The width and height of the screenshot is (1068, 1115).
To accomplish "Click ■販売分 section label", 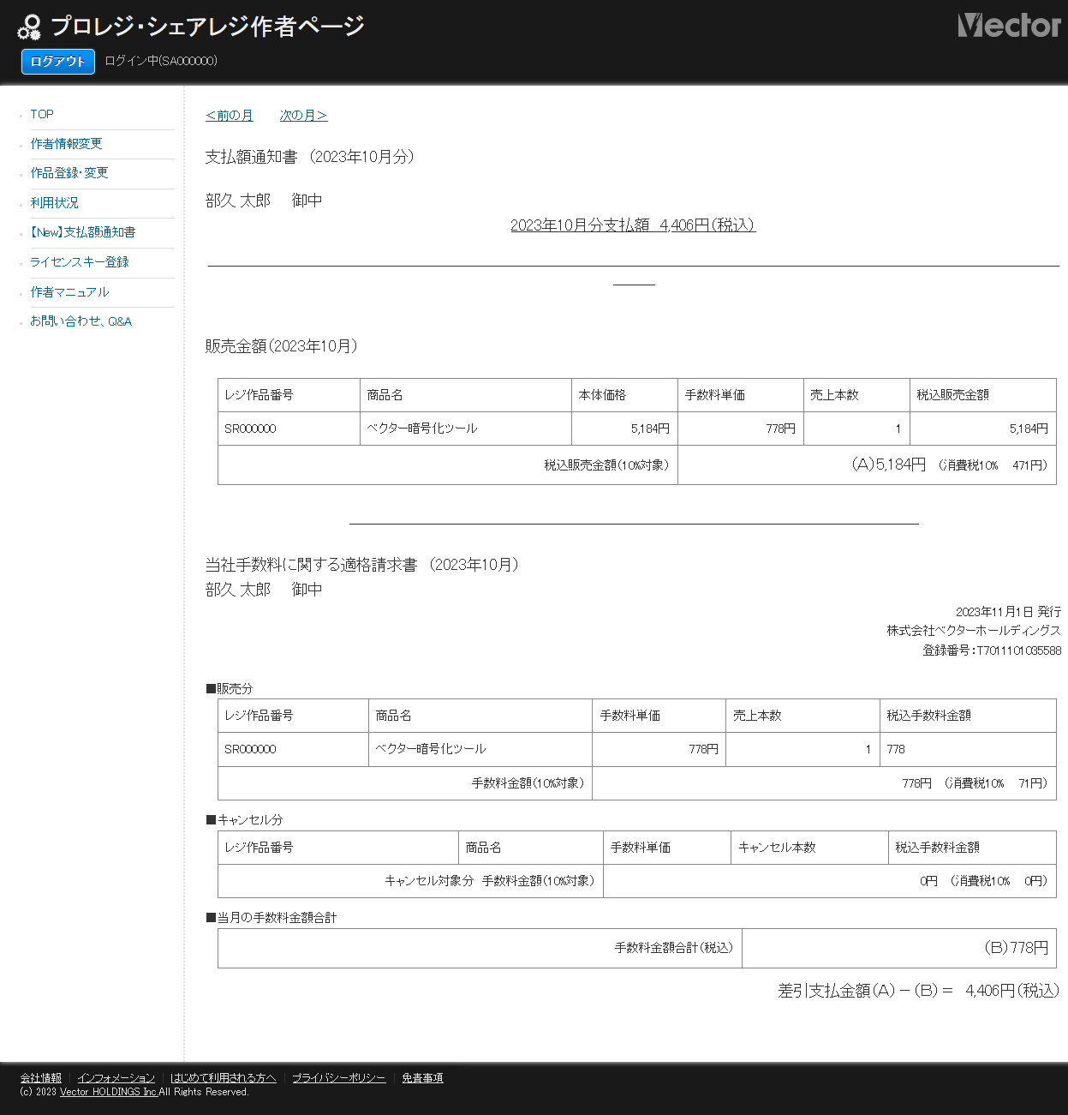I will coord(230,689).
